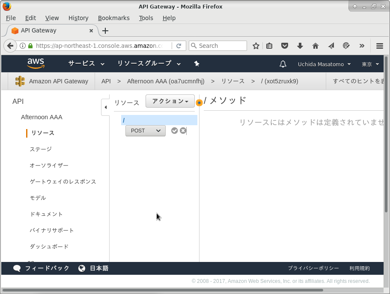The width and height of the screenshot is (390, 294).
Task: Click Firefox back button
Action: 10,46
